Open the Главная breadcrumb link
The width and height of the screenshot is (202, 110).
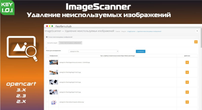(x=118, y=31)
